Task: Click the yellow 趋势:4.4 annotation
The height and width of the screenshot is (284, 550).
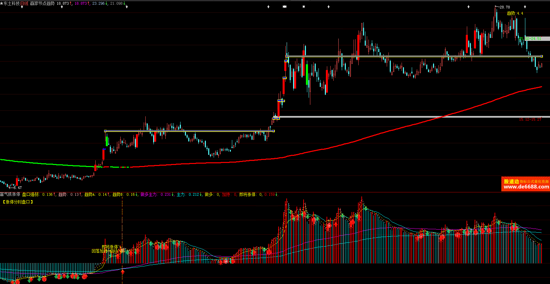Action: pos(515,13)
